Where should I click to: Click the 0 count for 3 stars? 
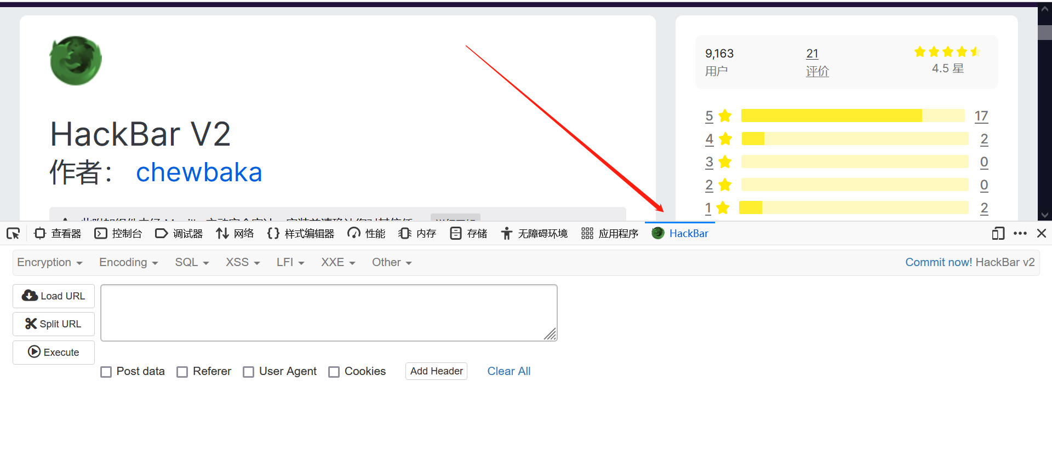pyautogui.click(x=984, y=162)
